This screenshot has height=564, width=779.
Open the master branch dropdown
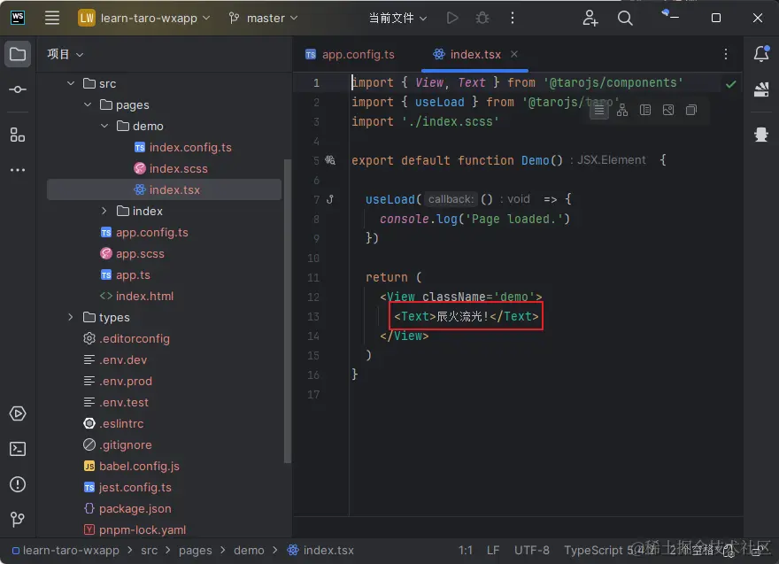(263, 18)
